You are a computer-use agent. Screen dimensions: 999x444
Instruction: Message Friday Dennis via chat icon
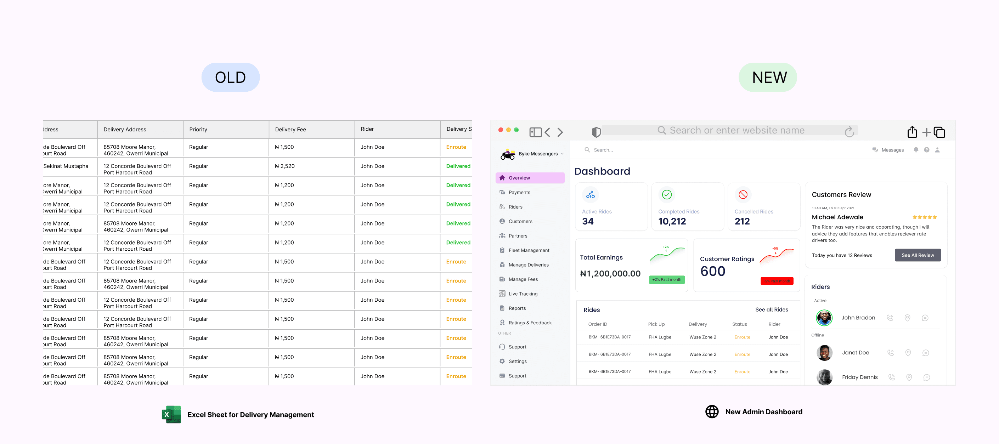click(x=926, y=377)
